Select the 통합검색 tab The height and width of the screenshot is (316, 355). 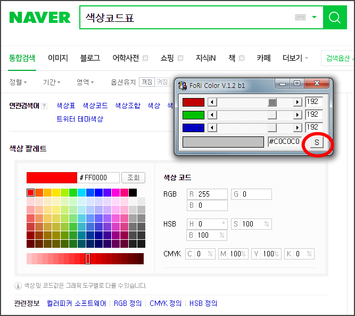pyautogui.click(x=22, y=58)
